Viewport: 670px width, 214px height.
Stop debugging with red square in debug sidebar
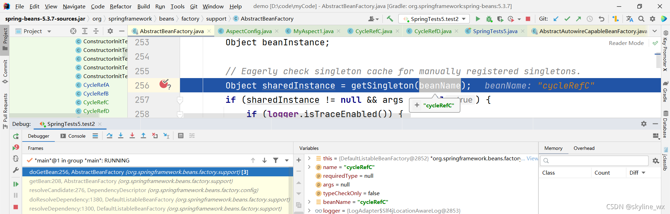[x=16, y=207]
